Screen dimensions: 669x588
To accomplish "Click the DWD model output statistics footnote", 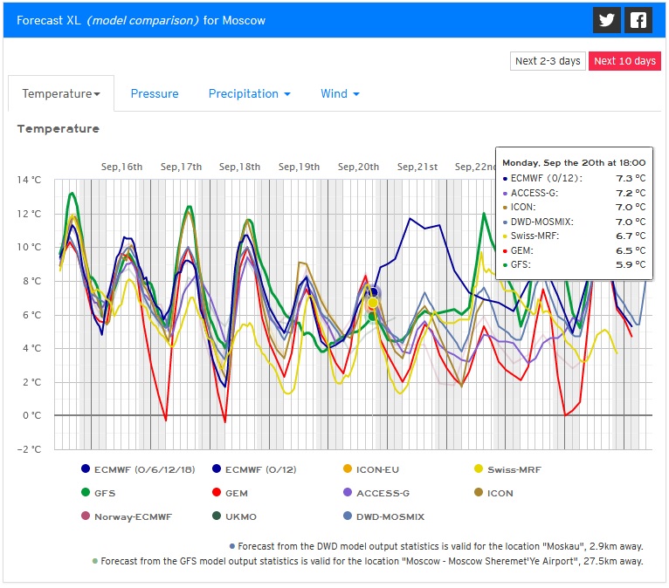I will [437, 546].
